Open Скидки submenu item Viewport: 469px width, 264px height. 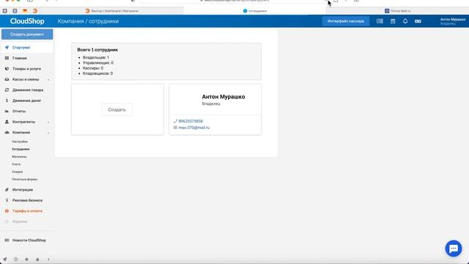pos(18,172)
